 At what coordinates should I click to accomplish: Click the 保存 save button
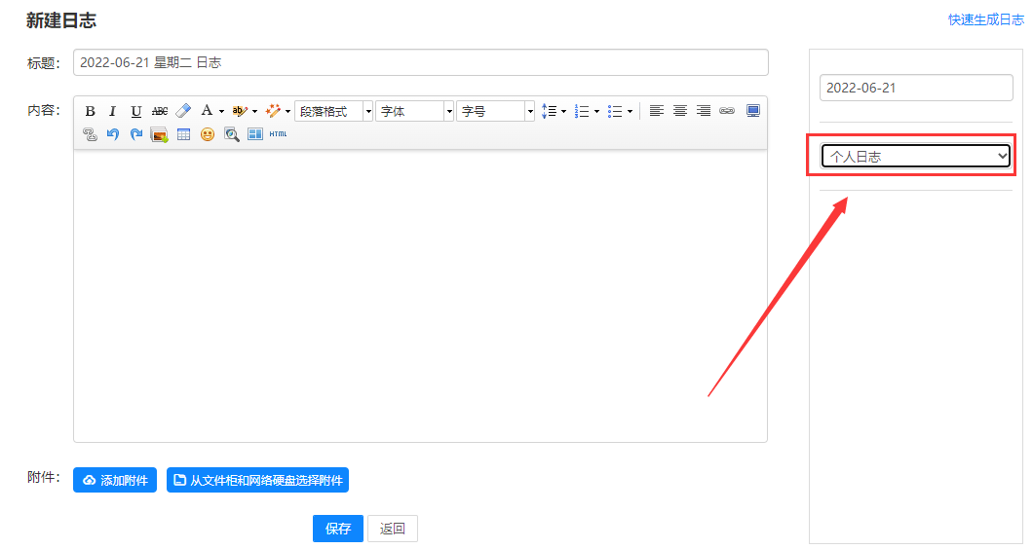point(337,529)
